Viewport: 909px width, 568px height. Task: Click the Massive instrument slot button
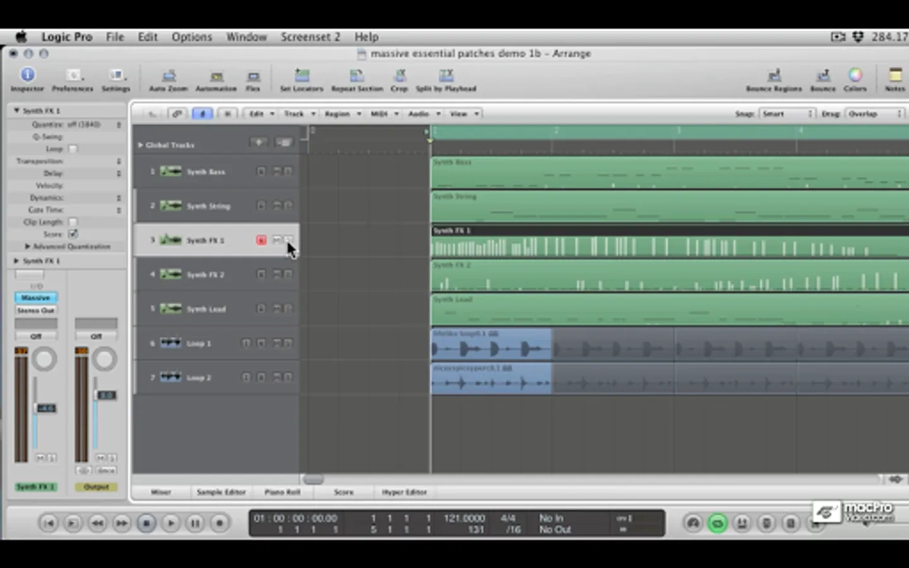pos(36,298)
